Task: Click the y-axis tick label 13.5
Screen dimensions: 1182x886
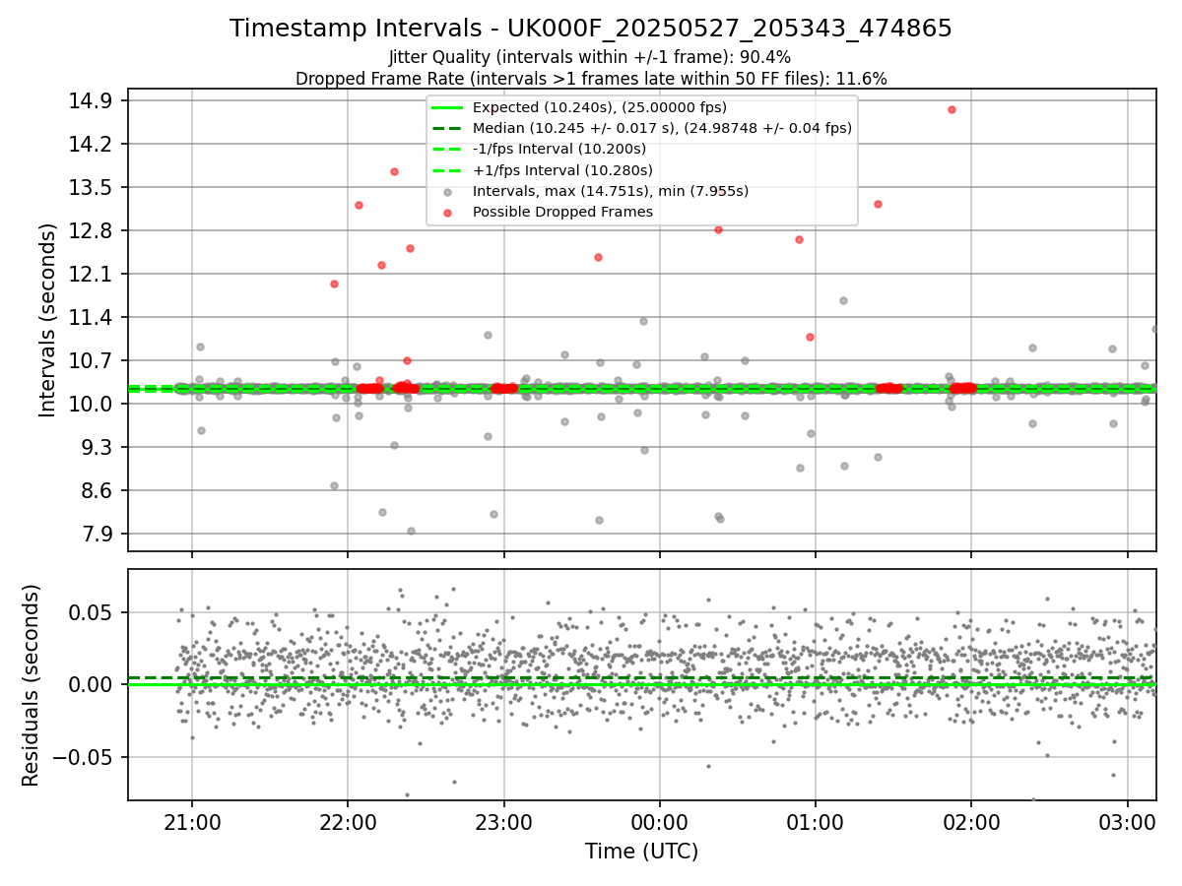Action: point(93,187)
